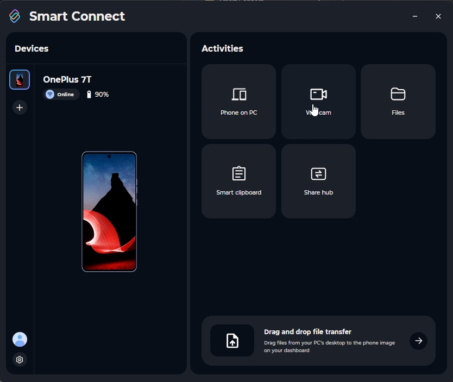Image resolution: width=453 pixels, height=382 pixels.
Task: Click the arrow on file transfer banner
Action: click(x=418, y=341)
